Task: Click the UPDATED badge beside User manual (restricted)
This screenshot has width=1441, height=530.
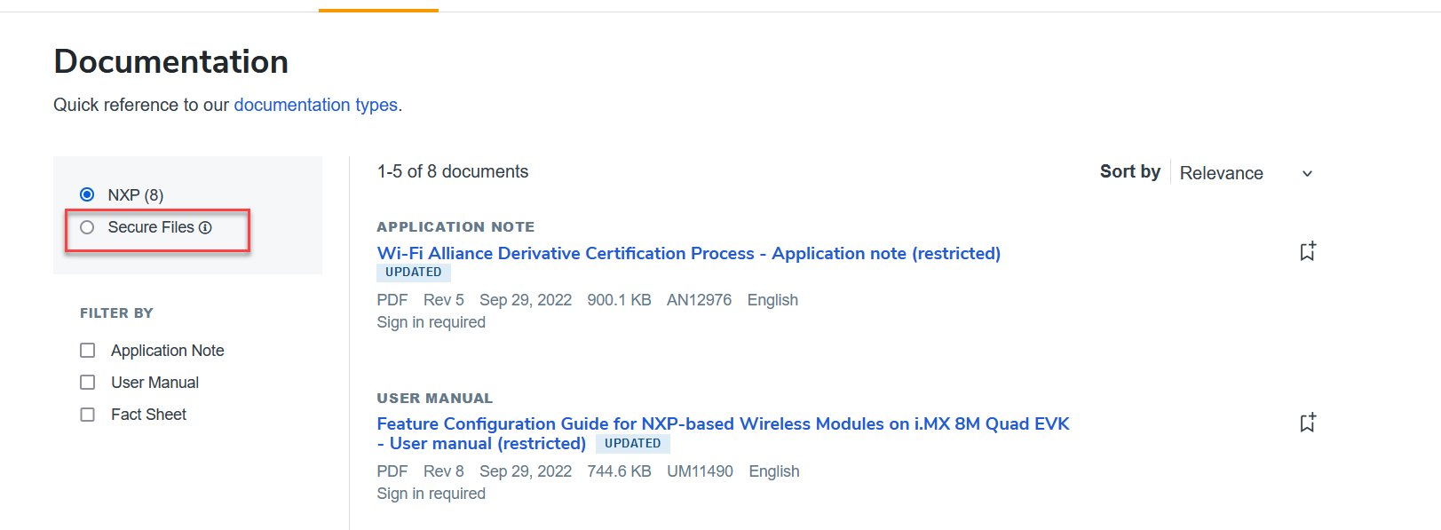Action: (x=632, y=444)
